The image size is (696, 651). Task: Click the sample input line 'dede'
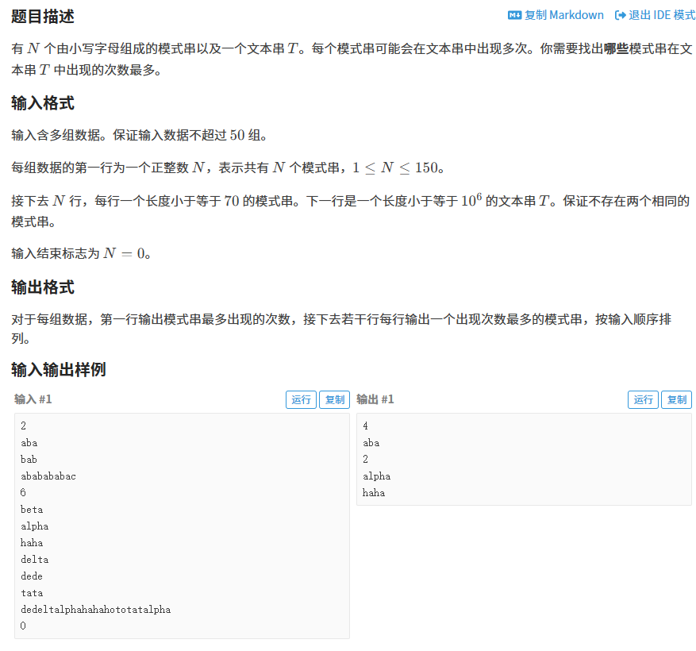(x=32, y=576)
